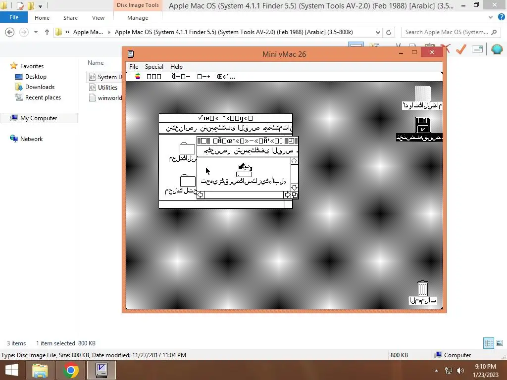Open File Explorer from taskbar
The height and width of the screenshot is (380, 507).
40,370
